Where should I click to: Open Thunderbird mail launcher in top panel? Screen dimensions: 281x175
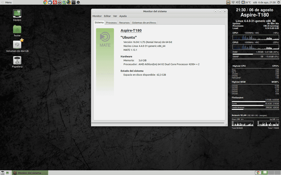click(x=50, y=2)
